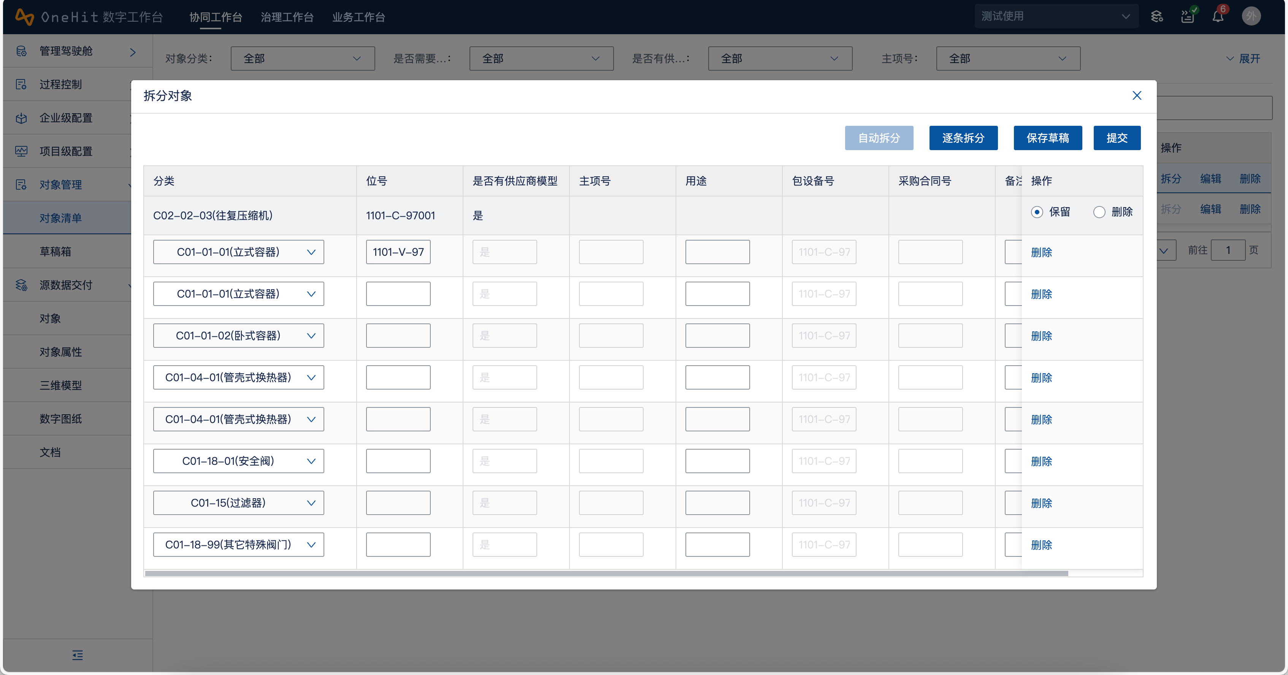This screenshot has height=675, width=1288.
Task: Select the 保留 radio button
Action: [x=1037, y=212]
